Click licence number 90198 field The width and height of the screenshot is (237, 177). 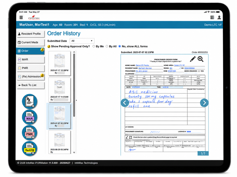[x=189, y=132]
